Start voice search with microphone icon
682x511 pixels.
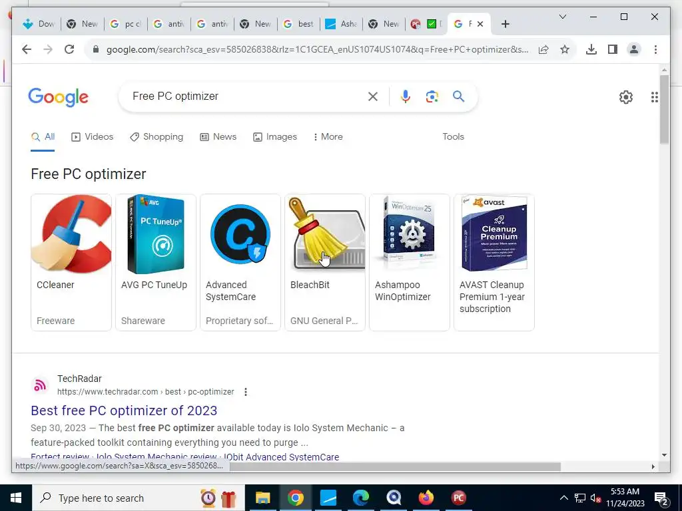(x=406, y=96)
